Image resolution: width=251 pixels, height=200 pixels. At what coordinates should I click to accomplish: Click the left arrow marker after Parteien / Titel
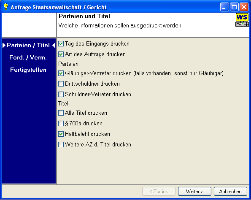tap(54, 45)
